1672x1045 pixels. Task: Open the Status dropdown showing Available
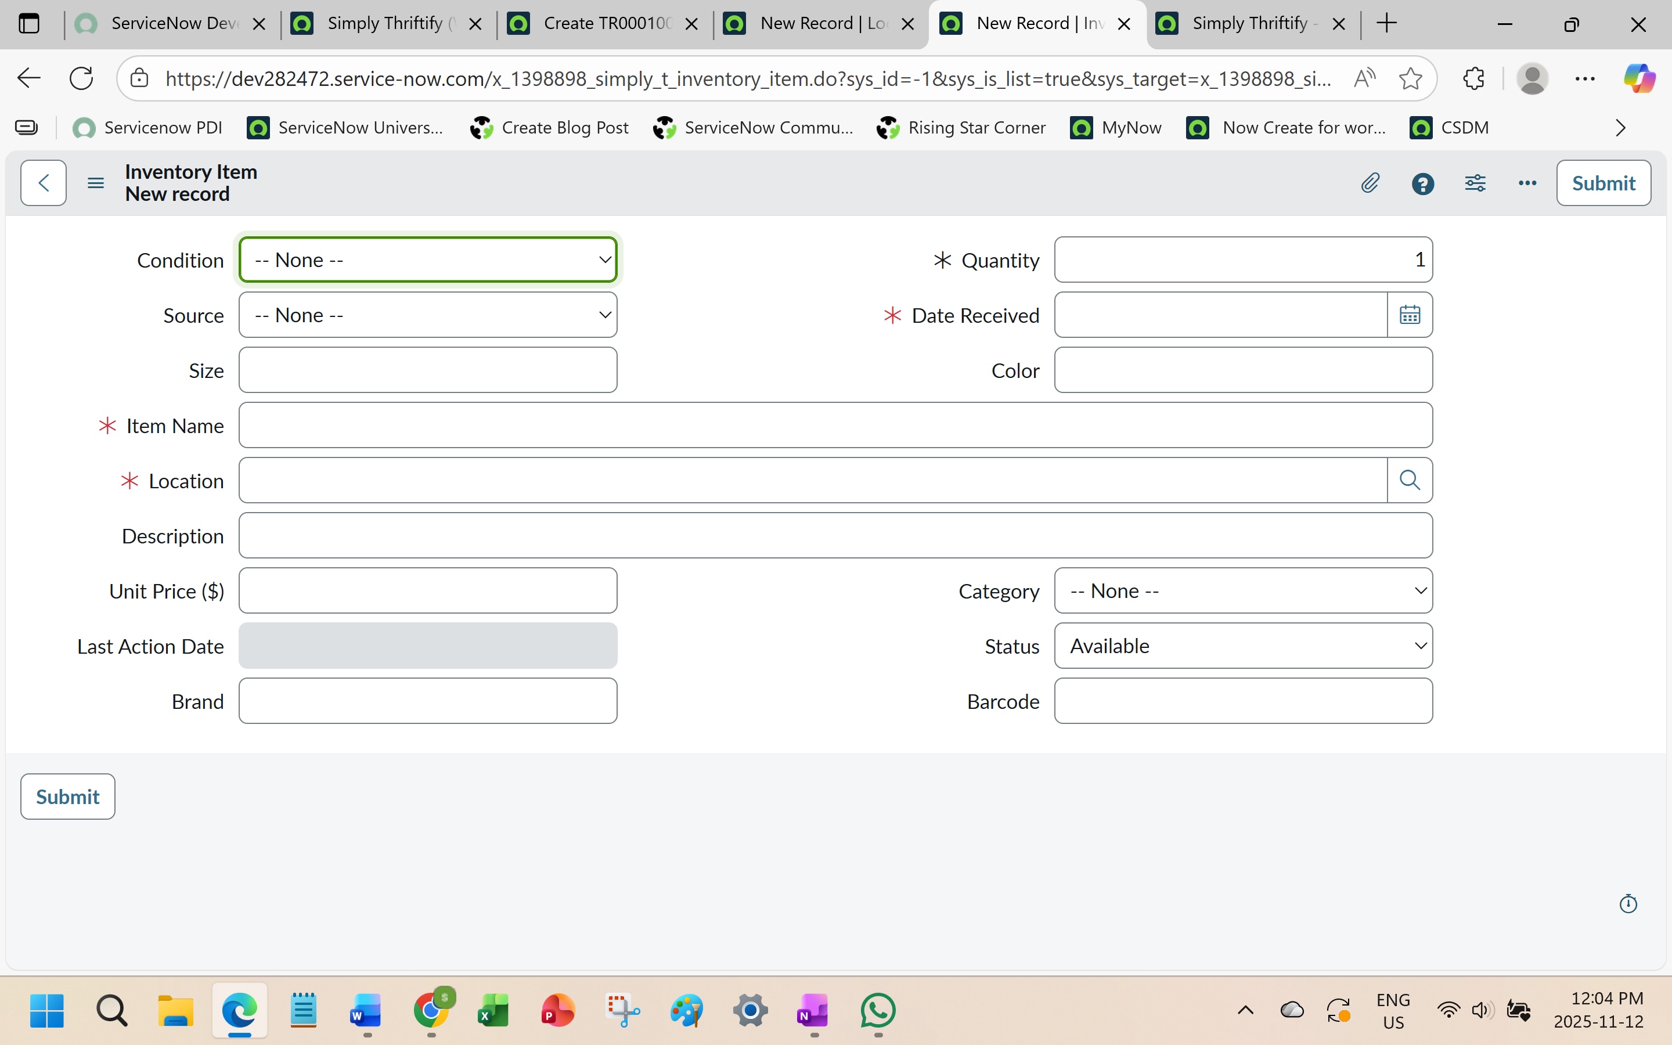pyautogui.click(x=1243, y=646)
